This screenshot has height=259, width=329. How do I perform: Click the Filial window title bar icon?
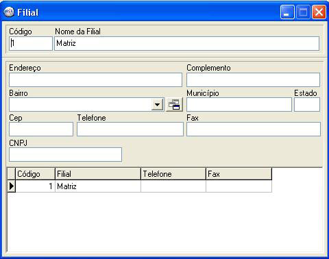(x=9, y=12)
